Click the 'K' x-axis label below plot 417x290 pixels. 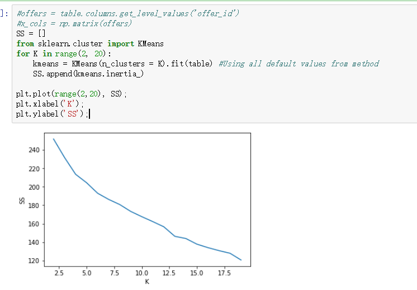[147, 282]
